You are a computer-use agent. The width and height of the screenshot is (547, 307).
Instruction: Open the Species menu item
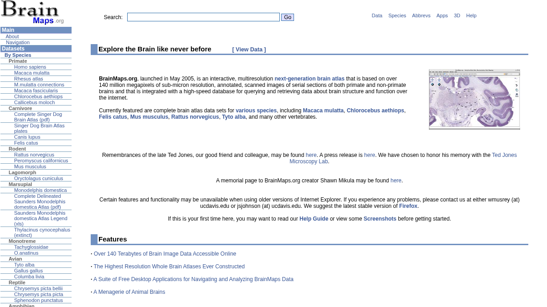click(397, 15)
